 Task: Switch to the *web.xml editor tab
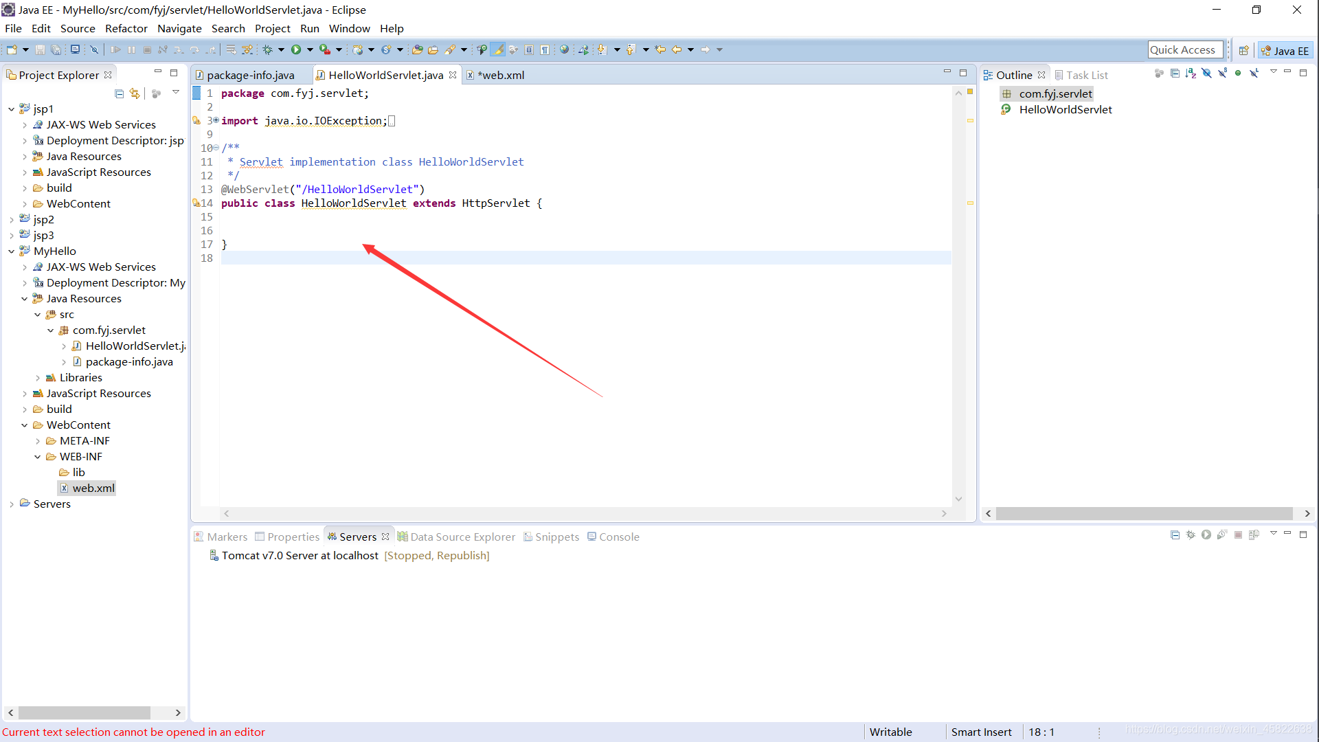coord(502,75)
